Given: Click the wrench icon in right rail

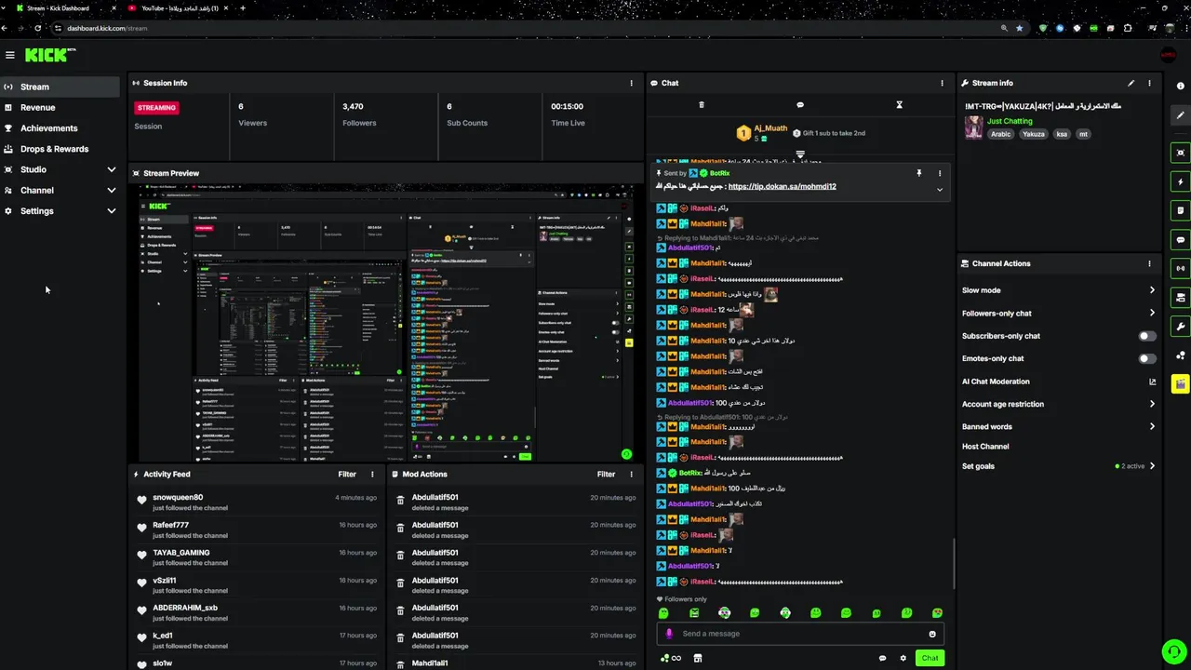Looking at the screenshot, I should 1180,327.
